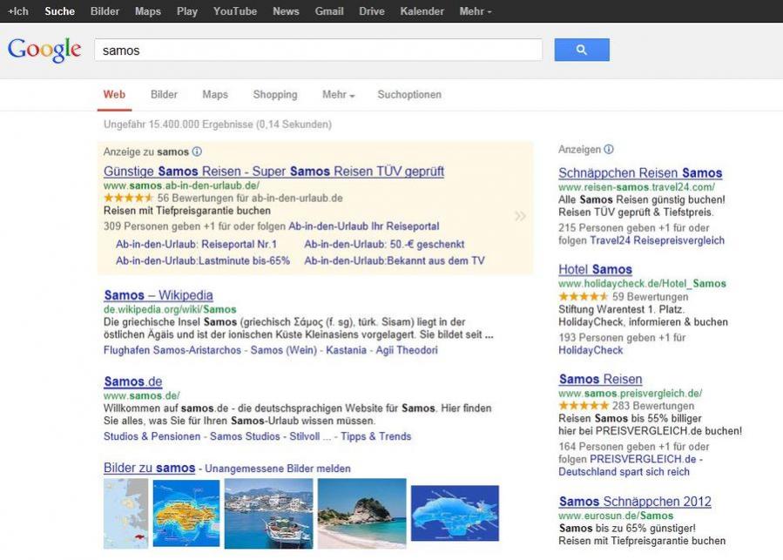
Task: Click the star rating of Samos Reisen ad
Action: (584, 406)
